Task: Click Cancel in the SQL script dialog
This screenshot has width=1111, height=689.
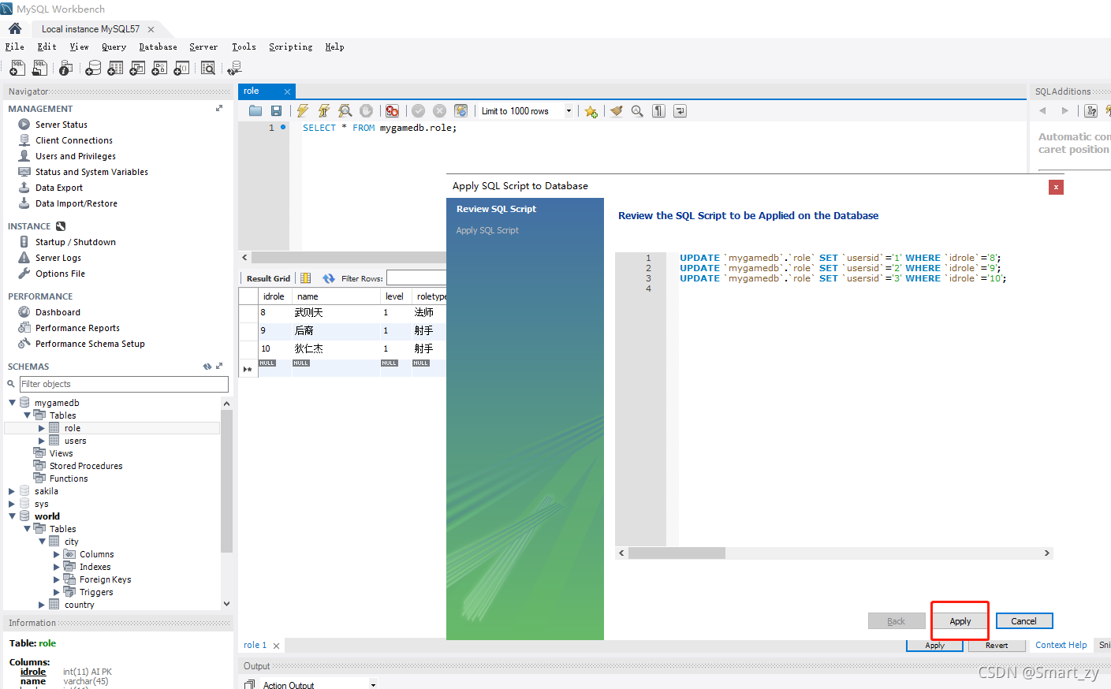Action: tap(1024, 621)
